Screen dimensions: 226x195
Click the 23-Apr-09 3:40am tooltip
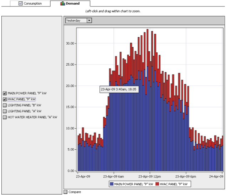point(119,89)
